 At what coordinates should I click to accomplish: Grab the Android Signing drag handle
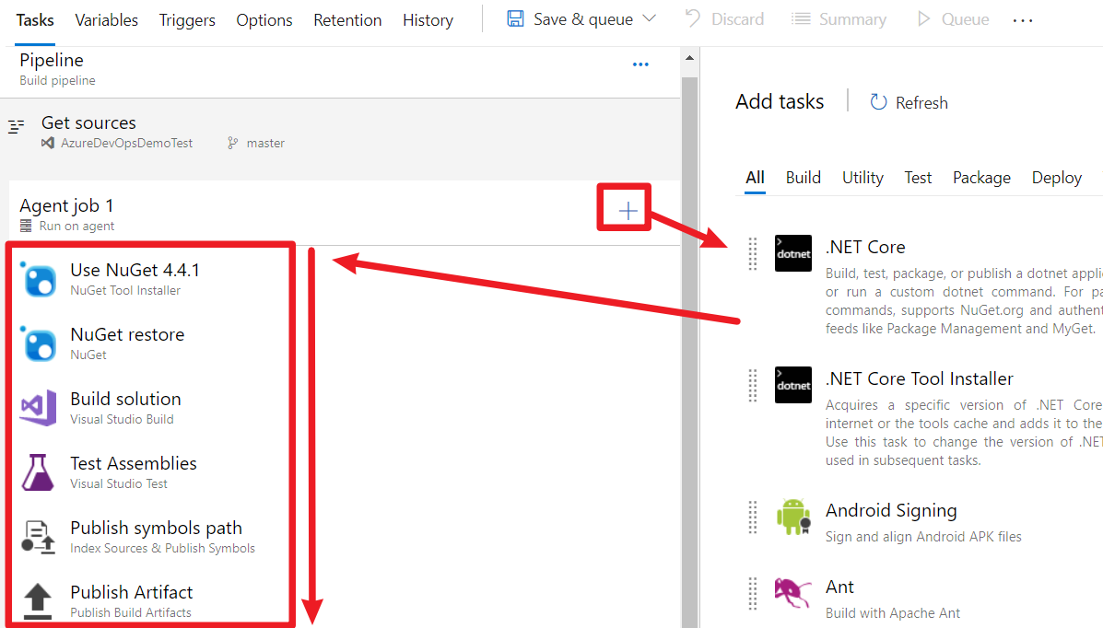tap(753, 517)
